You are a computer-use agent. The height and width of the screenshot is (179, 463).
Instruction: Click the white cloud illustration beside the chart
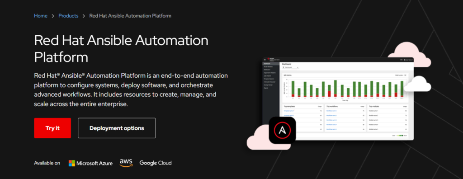tap(417, 84)
